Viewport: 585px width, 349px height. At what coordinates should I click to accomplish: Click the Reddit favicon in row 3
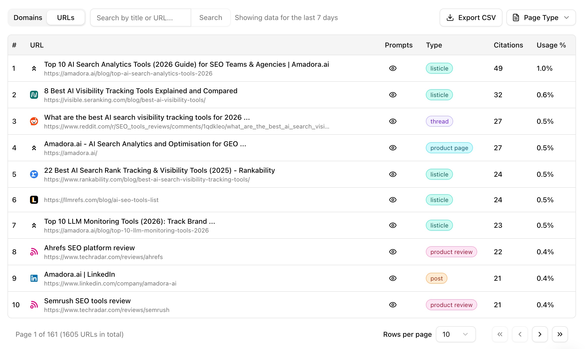click(34, 121)
